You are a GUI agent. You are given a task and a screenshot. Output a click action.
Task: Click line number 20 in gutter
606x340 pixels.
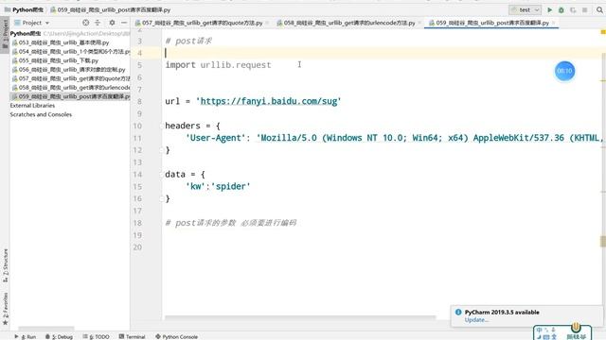137,247
